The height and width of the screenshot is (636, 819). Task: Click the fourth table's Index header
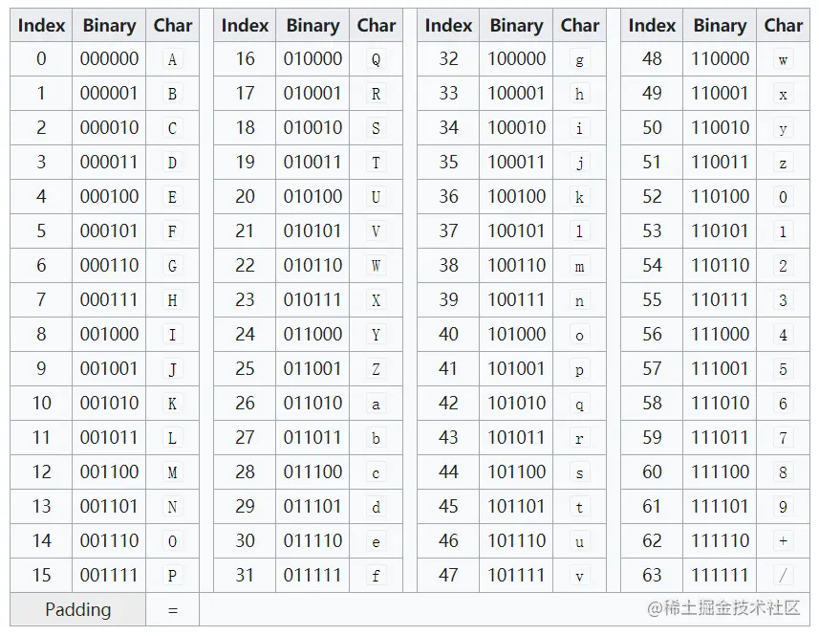click(652, 25)
